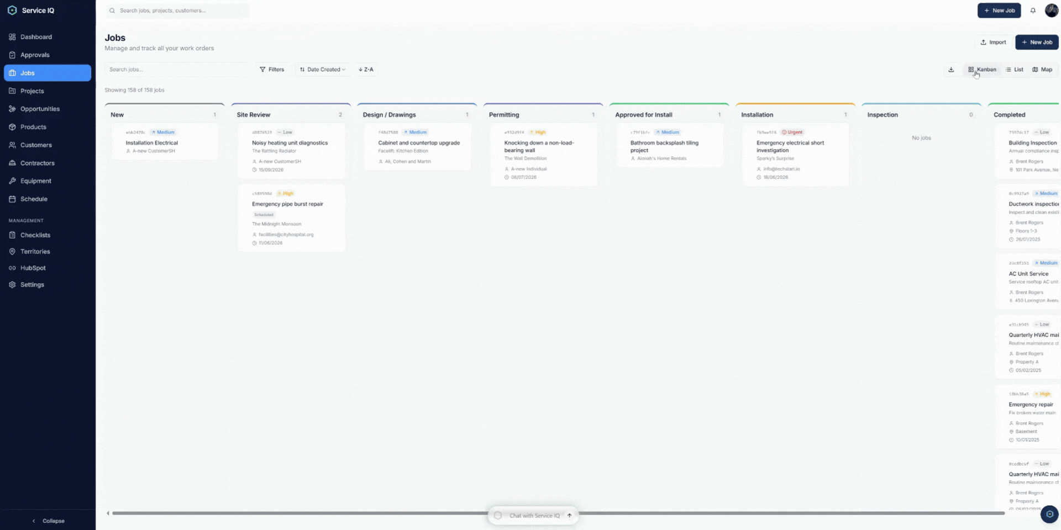Open the notifications bell
Viewport: 1061px width, 530px height.
[1033, 10]
